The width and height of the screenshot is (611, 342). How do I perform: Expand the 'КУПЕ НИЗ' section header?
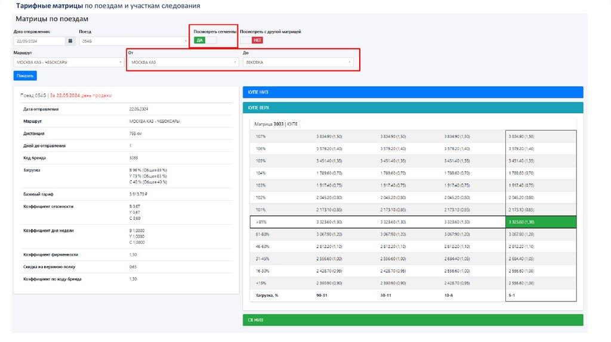[x=412, y=92]
